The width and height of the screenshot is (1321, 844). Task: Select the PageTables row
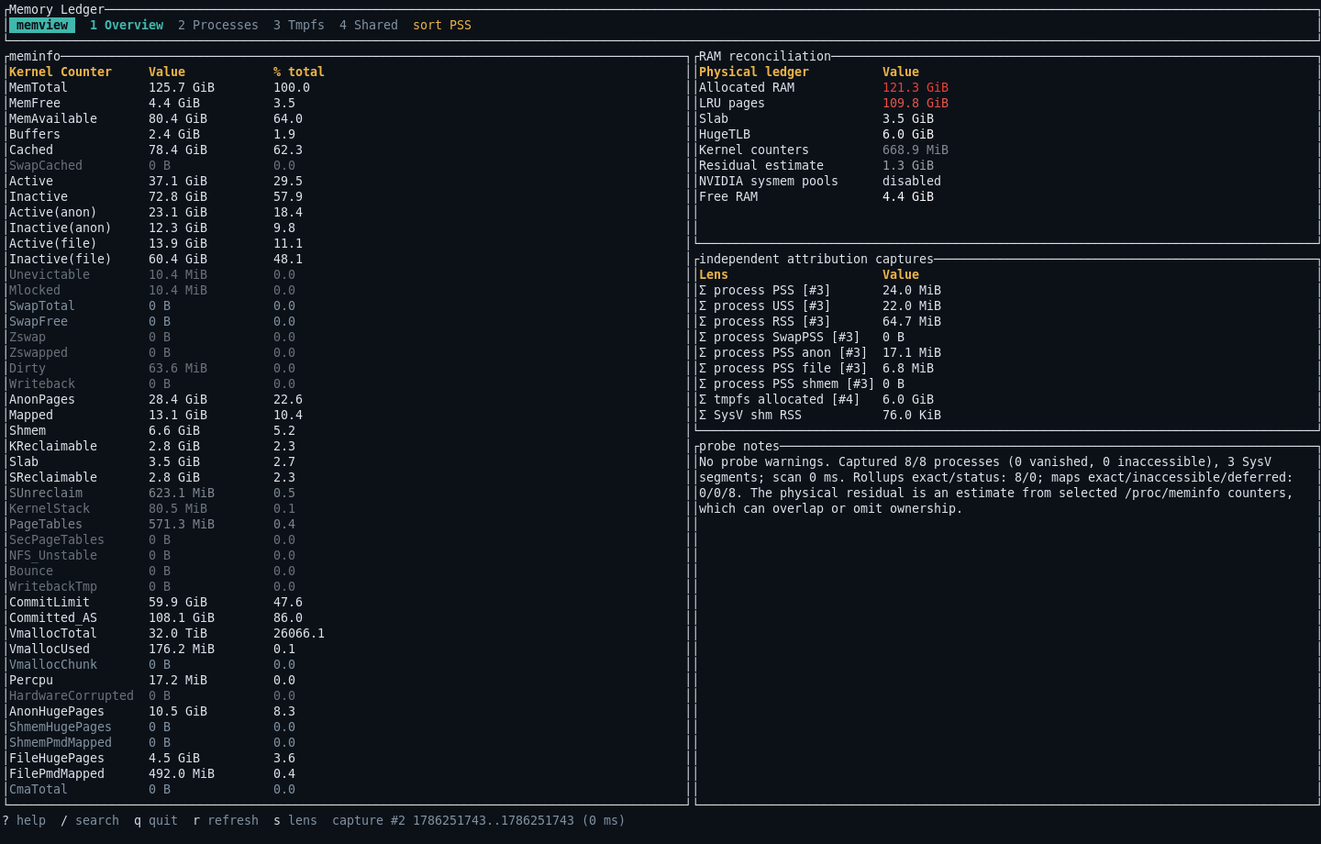(347, 524)
